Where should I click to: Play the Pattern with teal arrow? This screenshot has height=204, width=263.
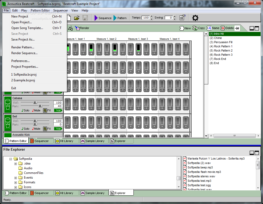pos(120,18)
